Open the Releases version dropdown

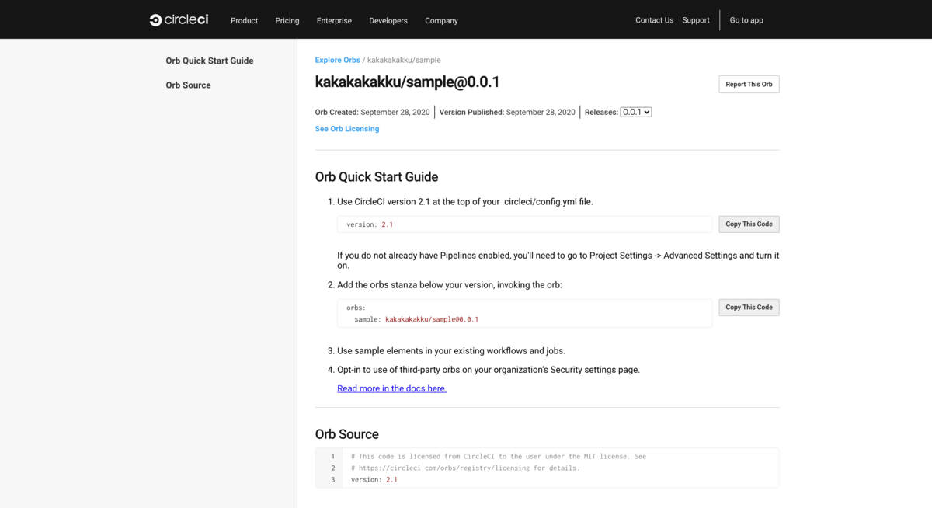(x=636, y=112)
